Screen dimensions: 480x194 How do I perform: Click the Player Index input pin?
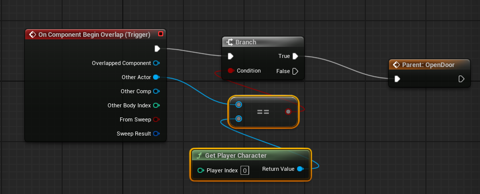[x=201, y=170]
